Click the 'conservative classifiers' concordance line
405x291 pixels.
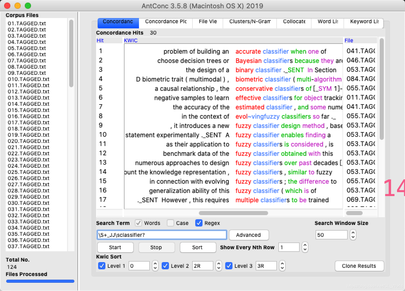(x=233, y=88)
